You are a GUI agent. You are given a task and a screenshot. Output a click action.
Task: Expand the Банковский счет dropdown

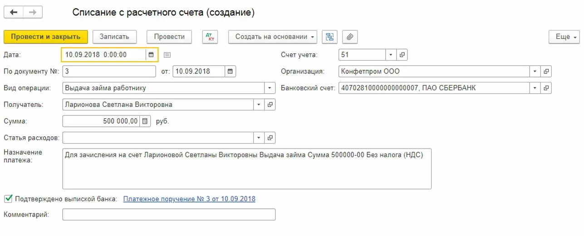pos(535,88)
